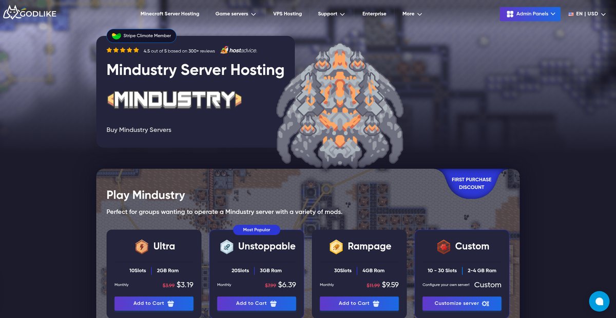
Task: Click the struck-through $3.99 price
Action: point(168,285)
